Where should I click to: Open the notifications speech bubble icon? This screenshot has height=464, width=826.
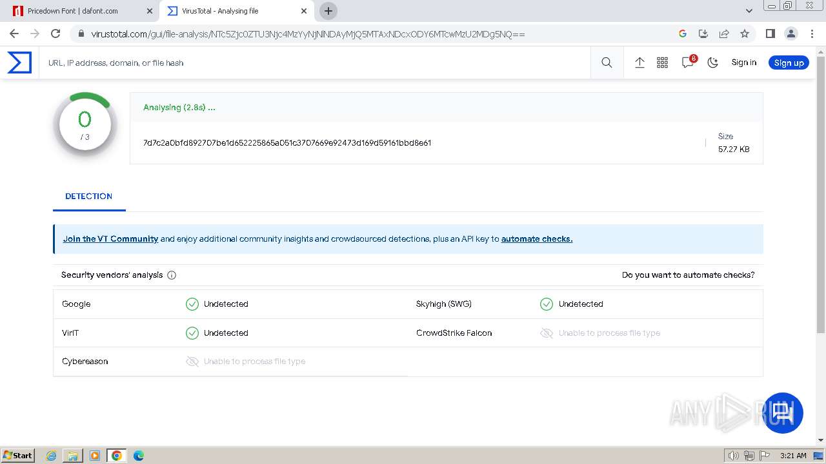click(688, 63)
